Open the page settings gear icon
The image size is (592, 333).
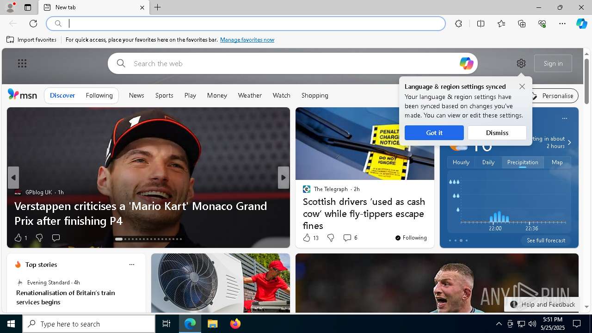point(521,63)
